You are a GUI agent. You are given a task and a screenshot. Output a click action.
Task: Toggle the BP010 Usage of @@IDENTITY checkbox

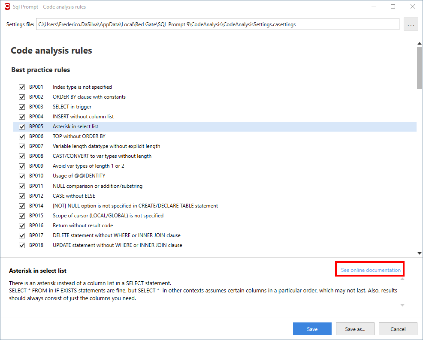point(22,176)
